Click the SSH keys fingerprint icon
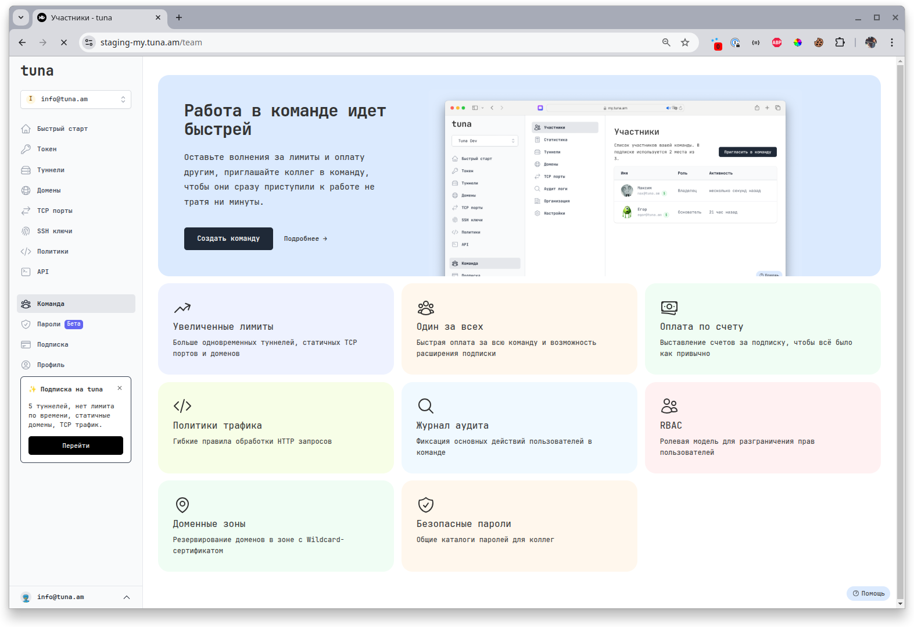The height and width of the screenshot is (627, 914). coord(26,231)
